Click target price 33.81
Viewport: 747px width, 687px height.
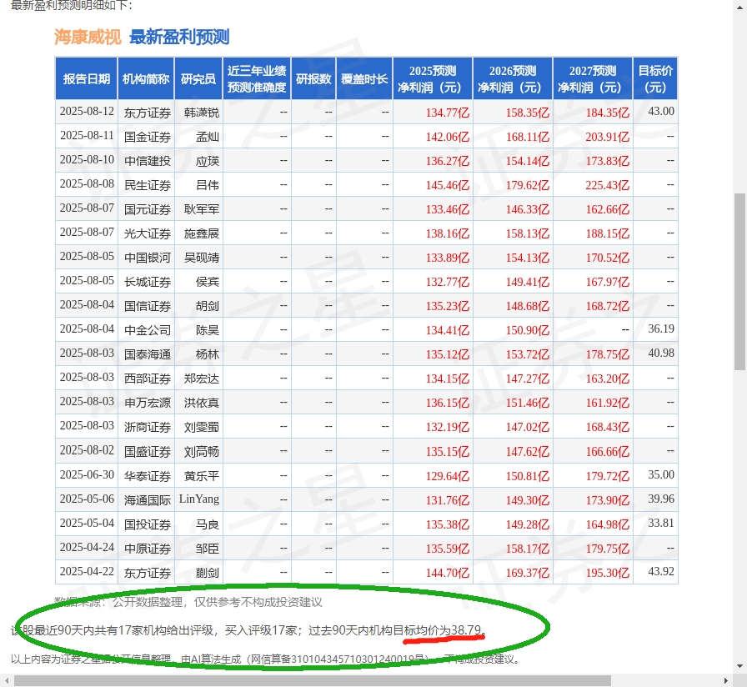(x=661, y=523)
